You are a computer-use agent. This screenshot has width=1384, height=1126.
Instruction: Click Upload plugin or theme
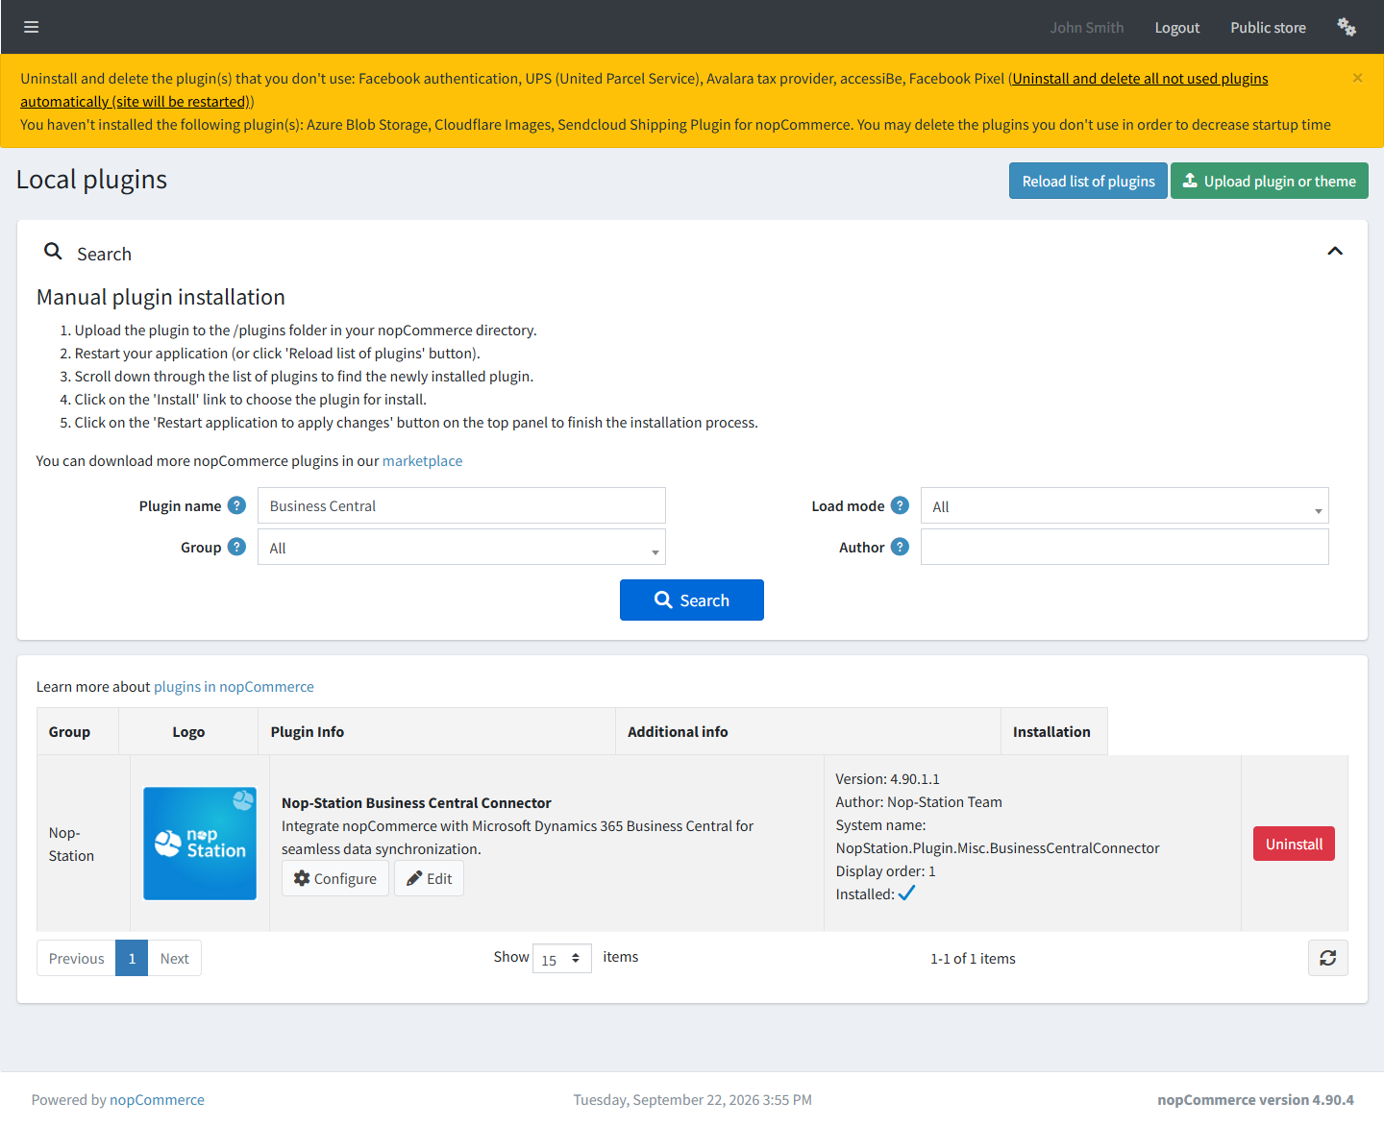point(1269,181)
